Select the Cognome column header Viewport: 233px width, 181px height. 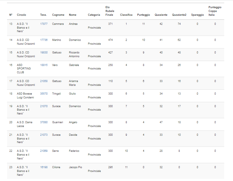pyautogui.click(x=58, y=15)
